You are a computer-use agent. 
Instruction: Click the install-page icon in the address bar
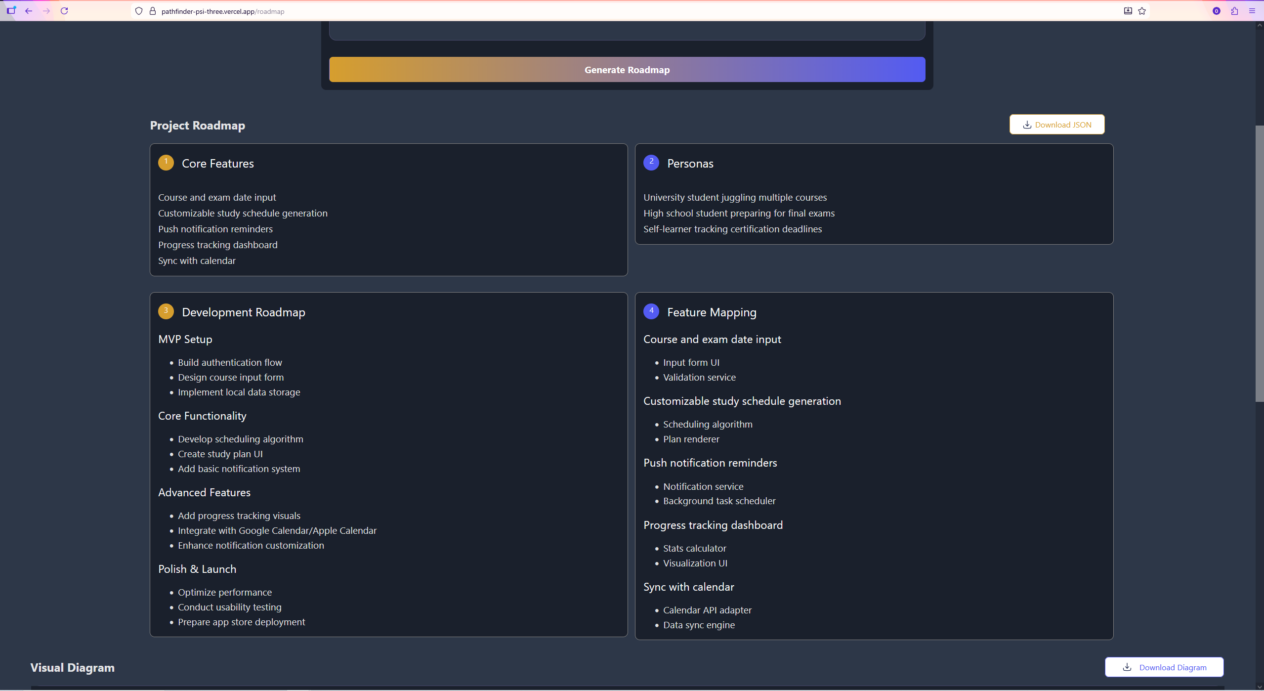point(1128,10)
